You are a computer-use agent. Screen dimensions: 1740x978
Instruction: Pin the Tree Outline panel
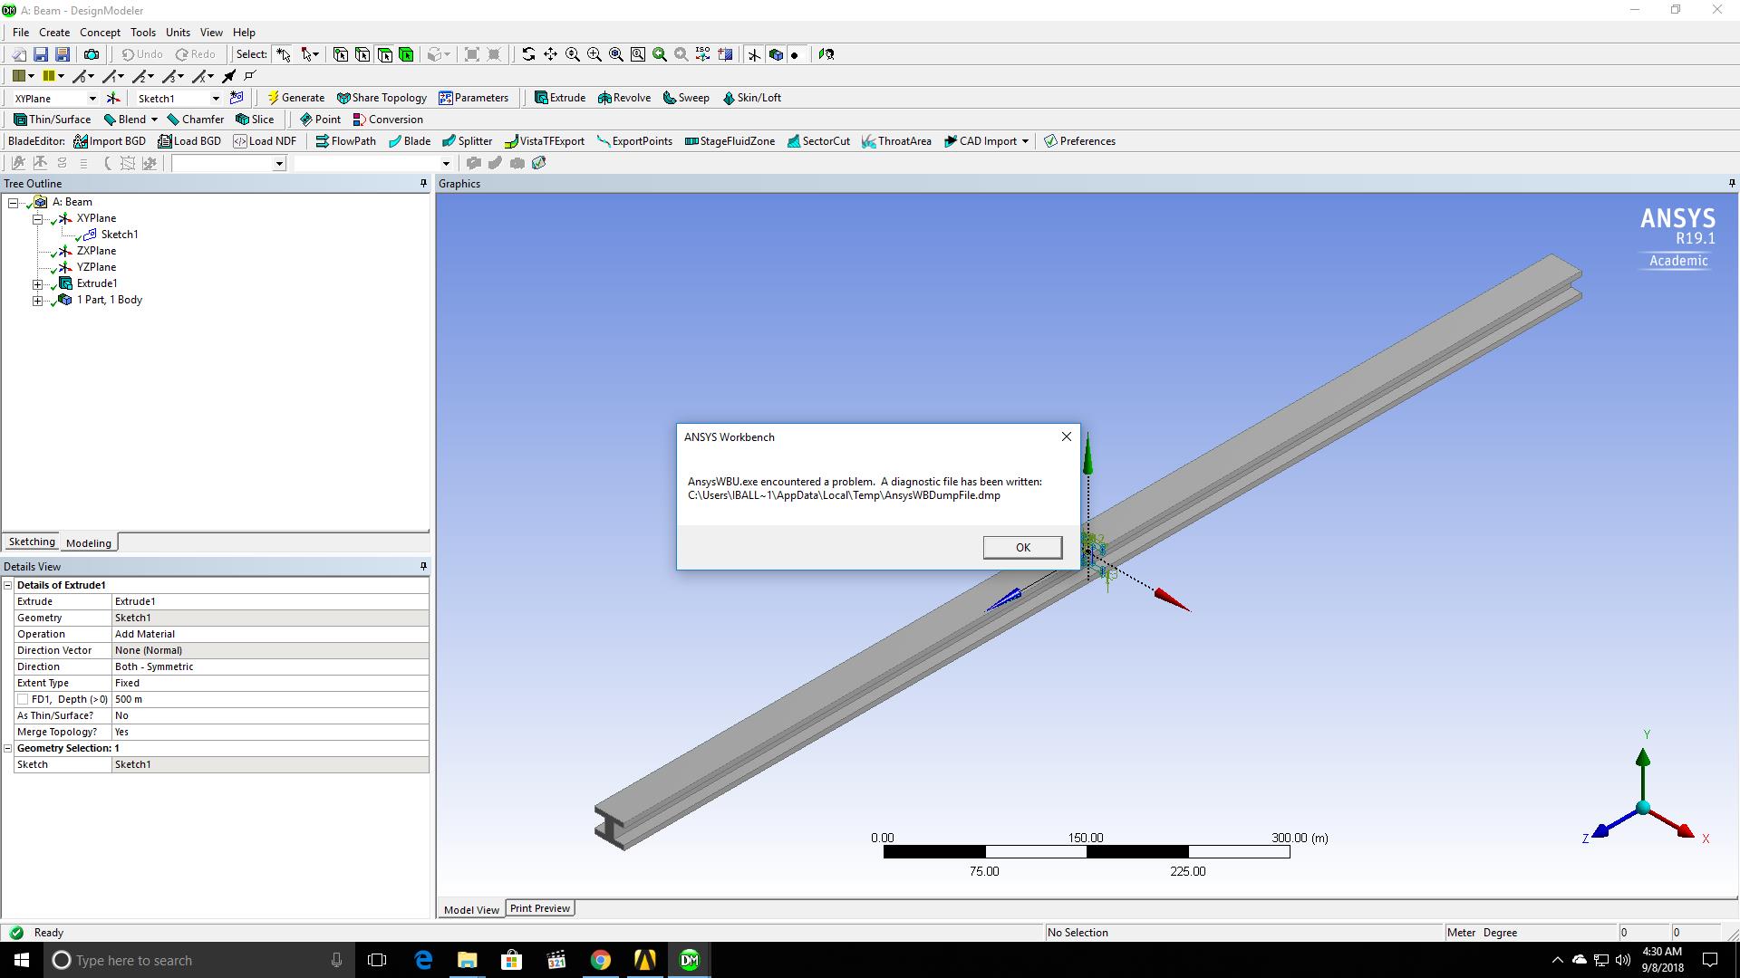tap(423, 184)
